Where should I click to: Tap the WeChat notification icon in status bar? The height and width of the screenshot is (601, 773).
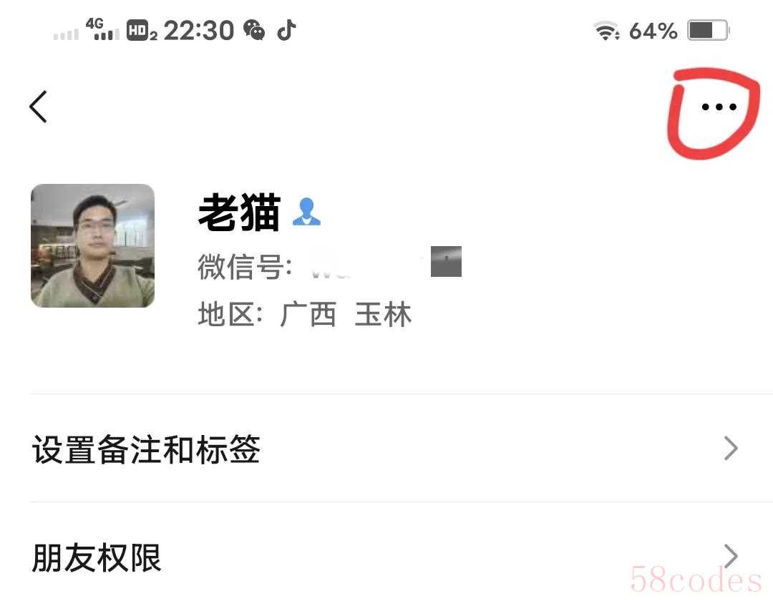click(254, 30)
